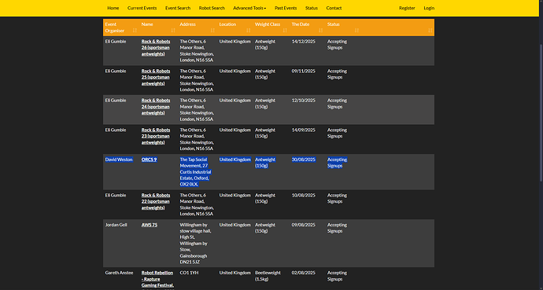The height and width of the screenshot is (290, 543).
Task: Sort by Name column arrow icon
Action: point(173,31)
